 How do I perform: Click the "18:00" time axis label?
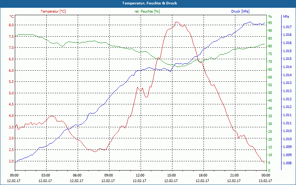203,175
